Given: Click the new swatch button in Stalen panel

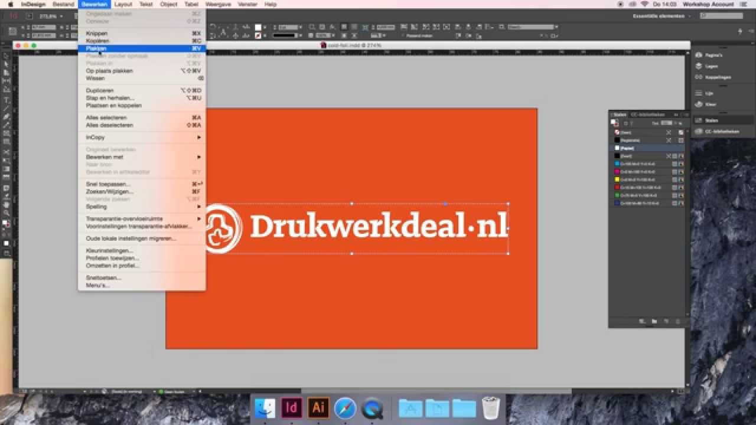Looking at the screenshot, I should (x=666, y=321).
